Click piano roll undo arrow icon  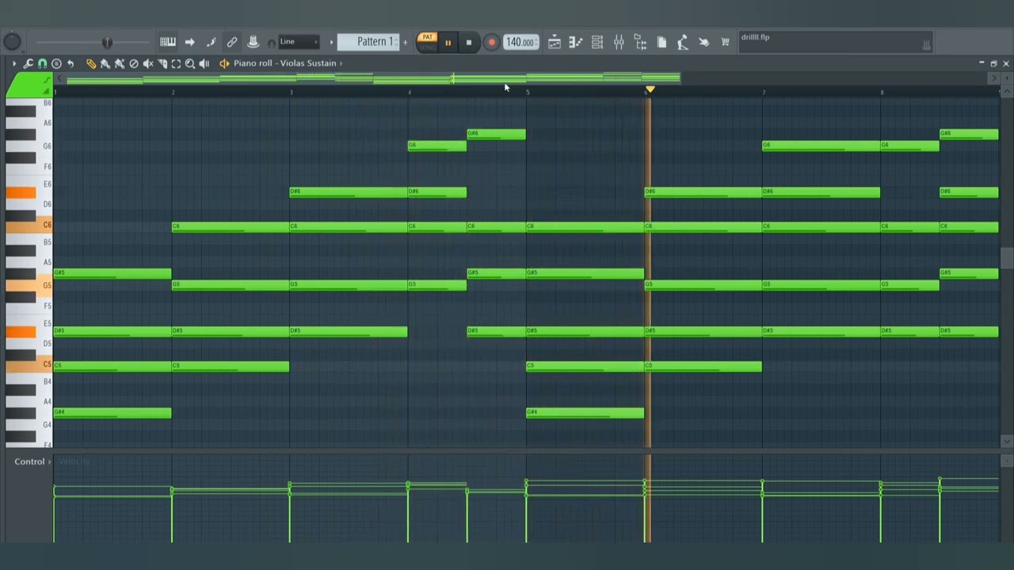(71, 63)
